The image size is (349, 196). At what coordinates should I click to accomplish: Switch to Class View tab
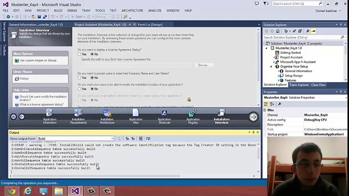[x=318, y=85]
